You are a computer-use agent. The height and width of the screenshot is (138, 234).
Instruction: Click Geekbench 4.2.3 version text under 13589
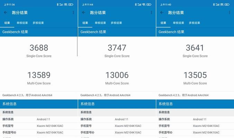click(27, 95)
